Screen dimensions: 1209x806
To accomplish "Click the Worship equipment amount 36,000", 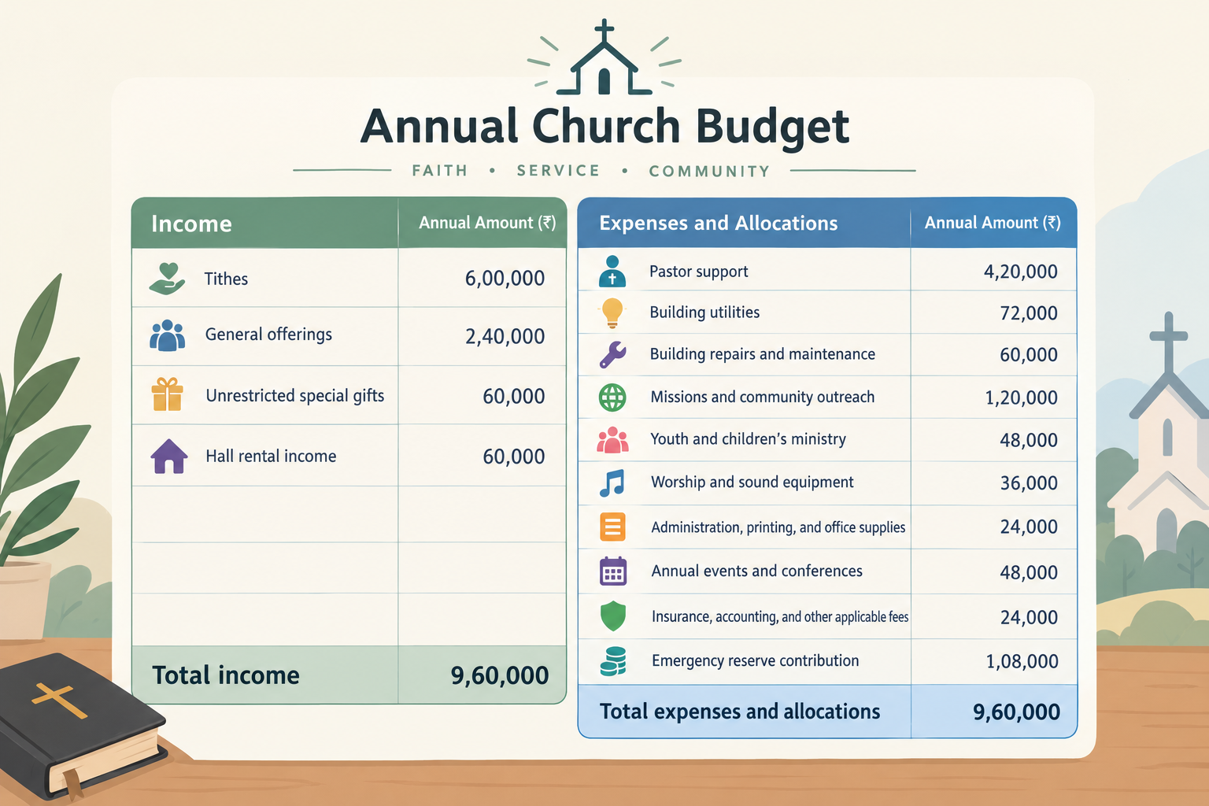I will click(x=1029, y=482).
